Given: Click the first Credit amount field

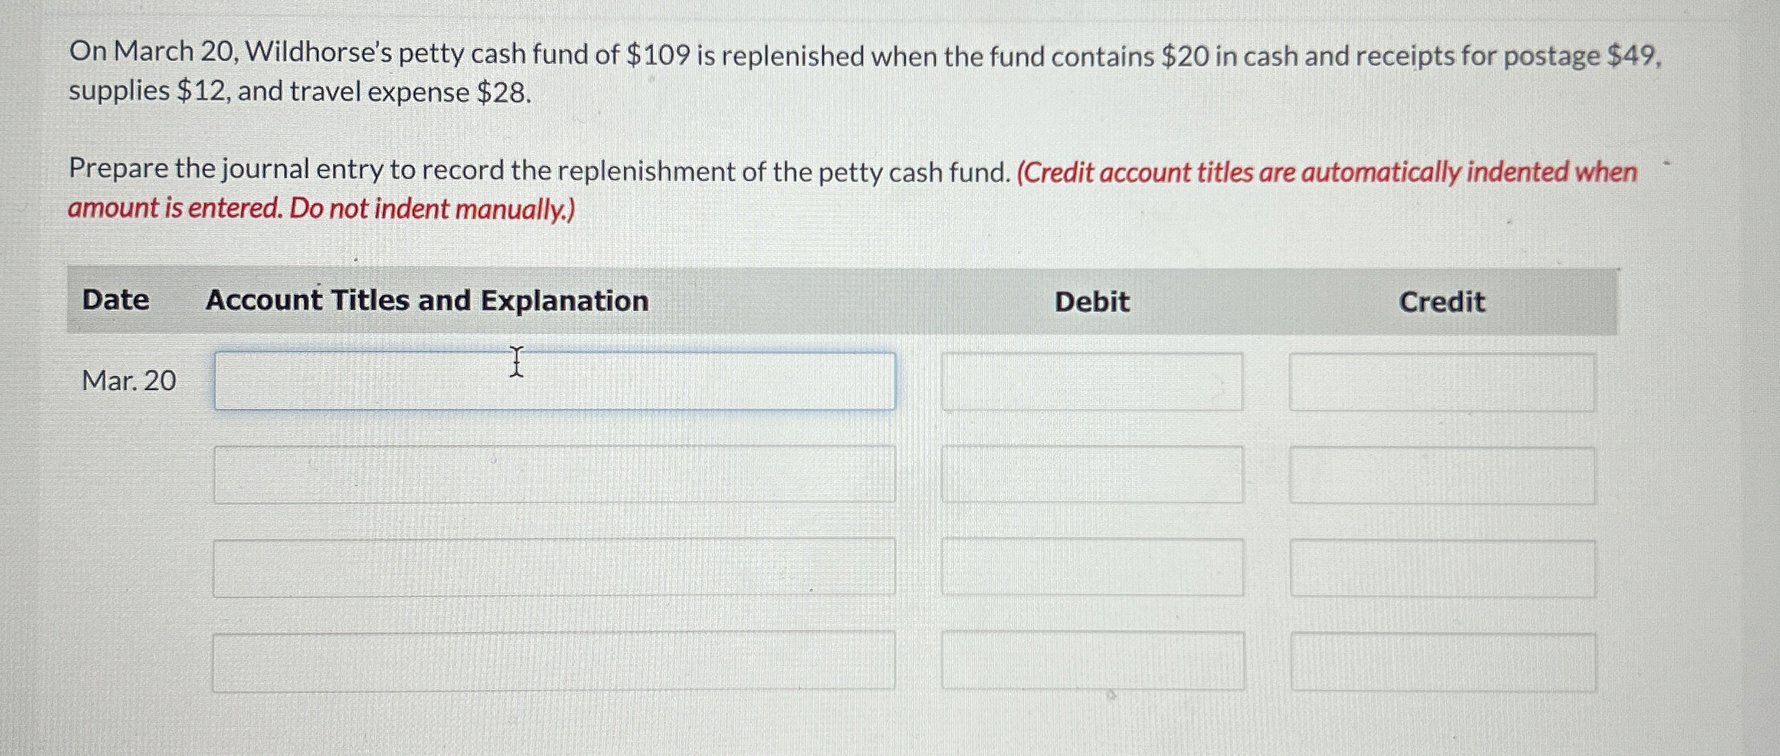Looking at the screenshot, I should (1443, 381).
